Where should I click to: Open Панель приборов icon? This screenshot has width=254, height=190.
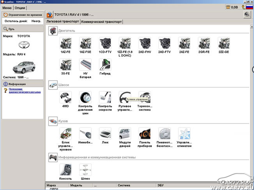click(x=144, y=134)
